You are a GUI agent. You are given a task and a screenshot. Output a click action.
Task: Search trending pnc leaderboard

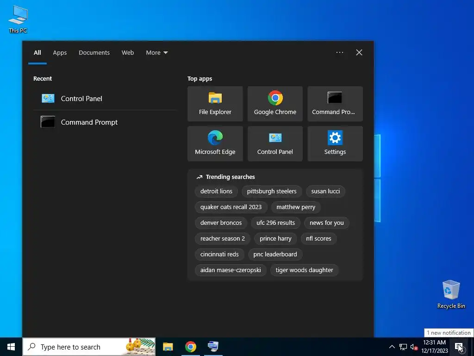(x=275, y=254)
